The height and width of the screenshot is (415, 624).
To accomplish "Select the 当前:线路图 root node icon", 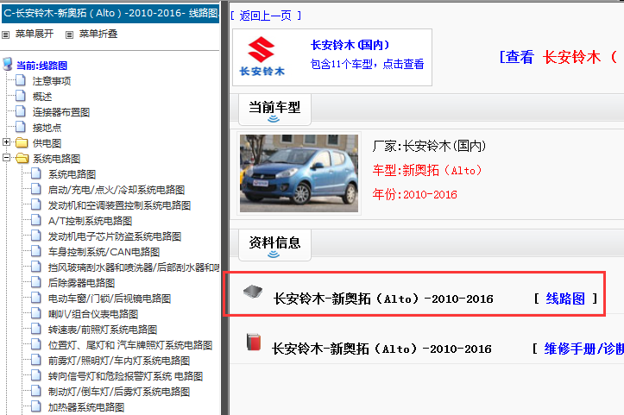I will 7,64.
